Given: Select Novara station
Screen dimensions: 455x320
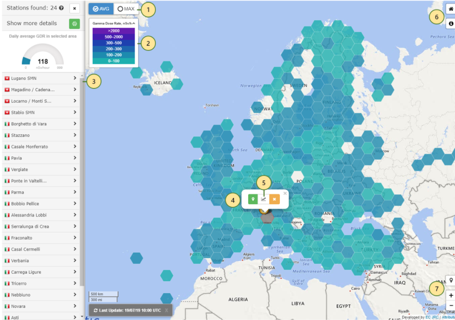Looking at the screenshot, I should (x=41, y=306).
